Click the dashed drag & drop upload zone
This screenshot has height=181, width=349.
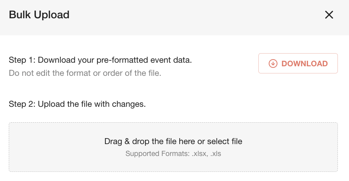[x=173, y=147]
